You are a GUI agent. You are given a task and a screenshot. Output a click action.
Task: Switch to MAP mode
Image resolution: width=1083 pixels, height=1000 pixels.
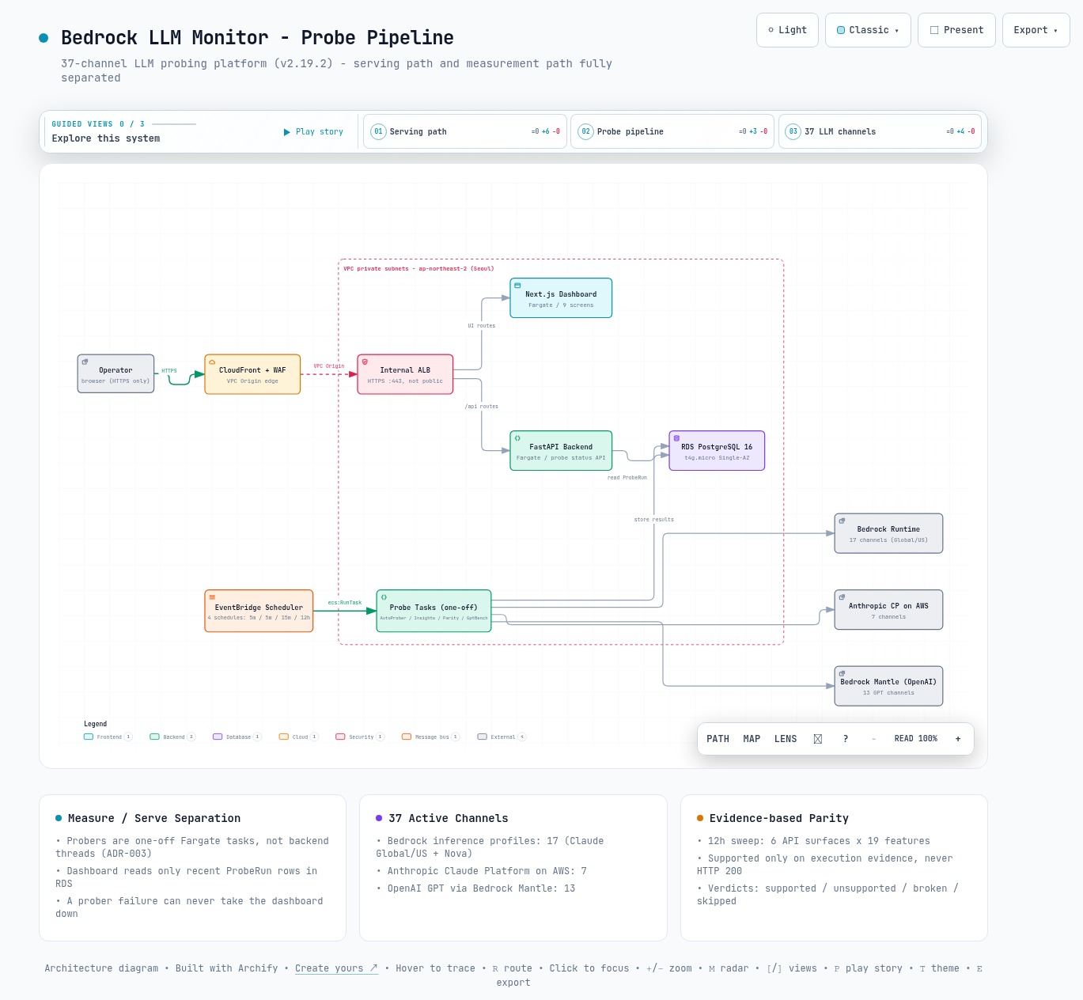pos(752,739)
